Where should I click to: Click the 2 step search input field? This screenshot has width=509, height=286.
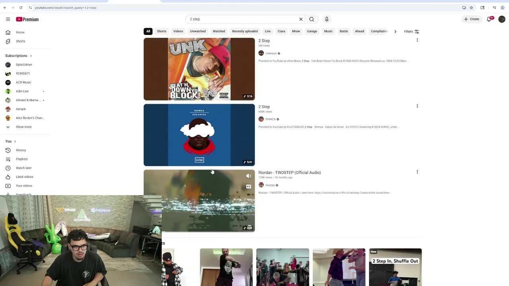243,19
